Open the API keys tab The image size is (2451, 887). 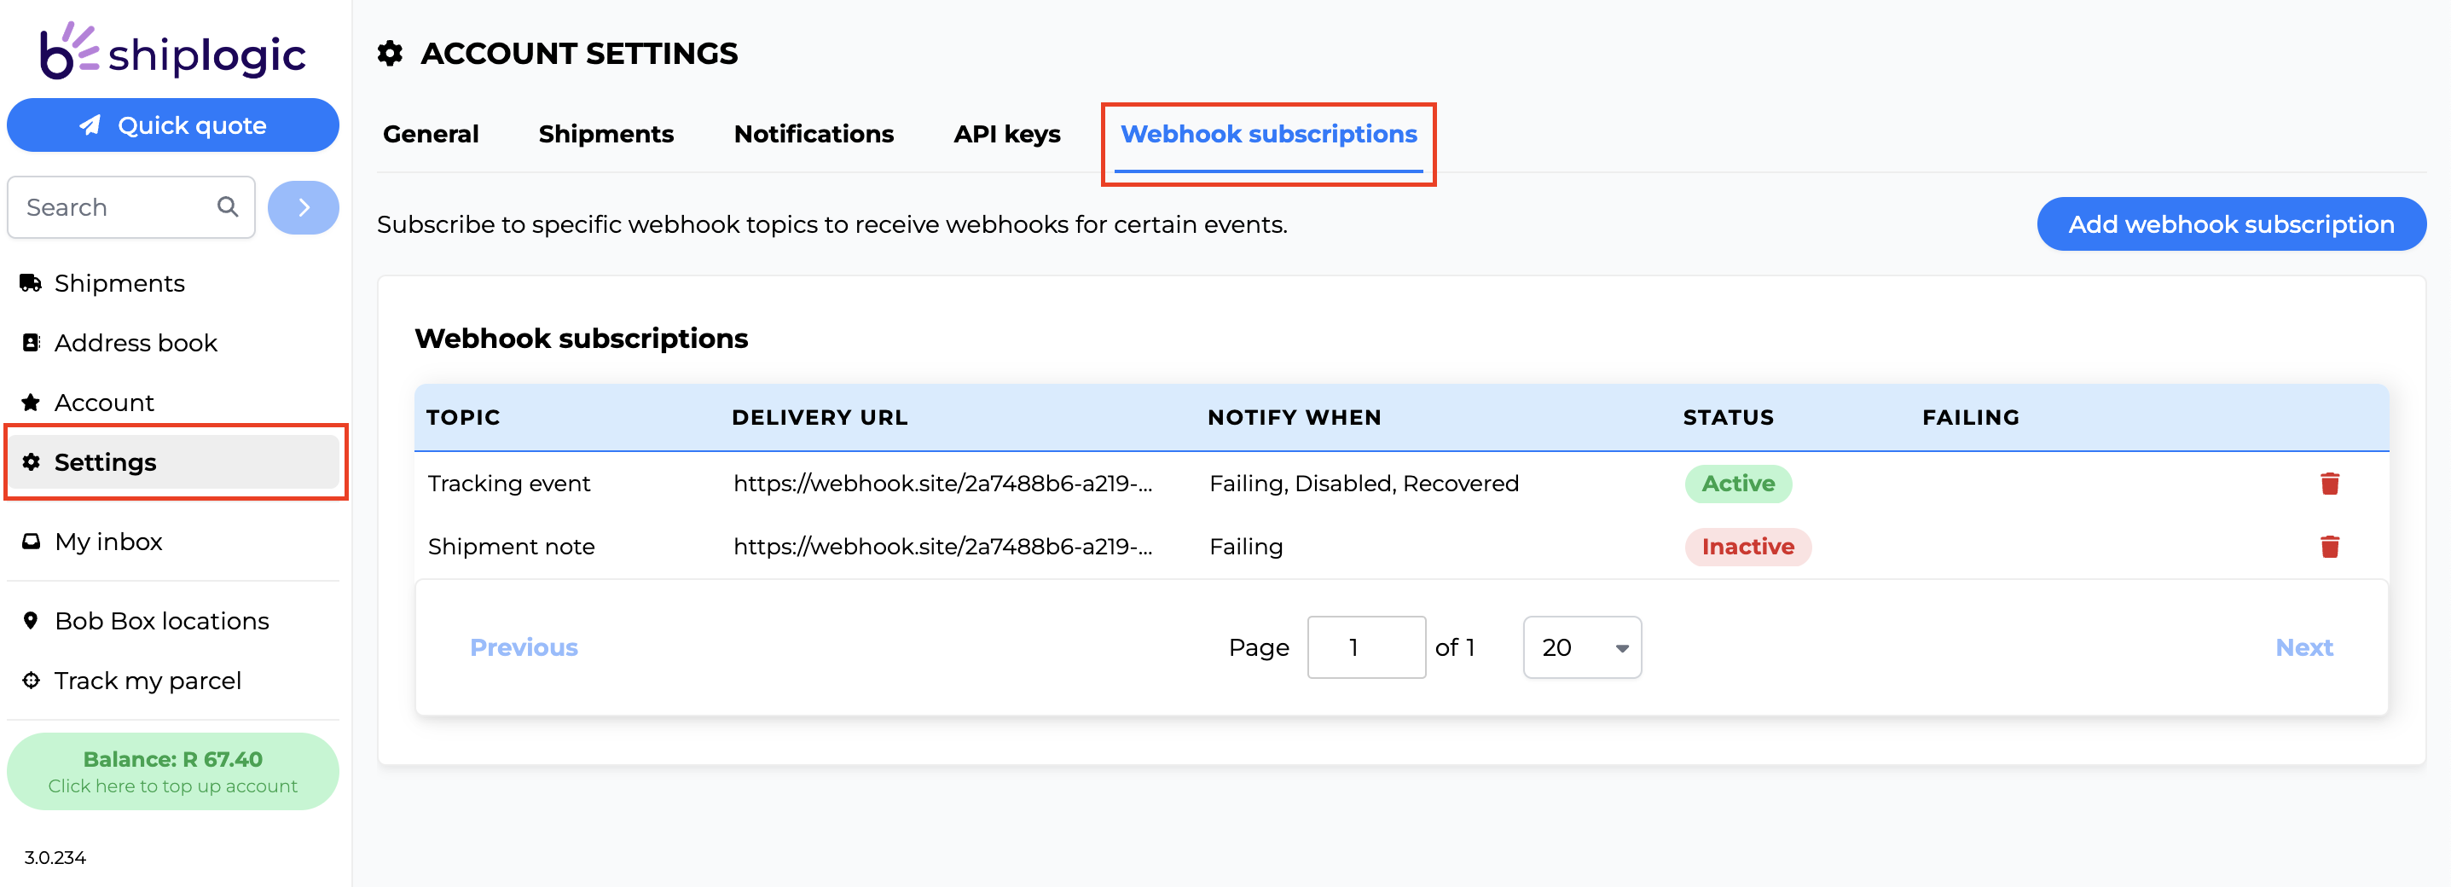(1006, 134)
